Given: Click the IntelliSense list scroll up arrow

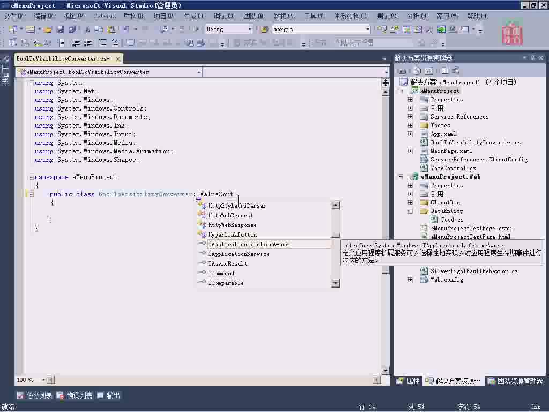Looking at the screenshot, I should click(336, 205).
